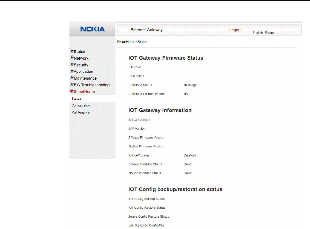
Task: Open the Network sidebar section
Action: coord(81,58)
